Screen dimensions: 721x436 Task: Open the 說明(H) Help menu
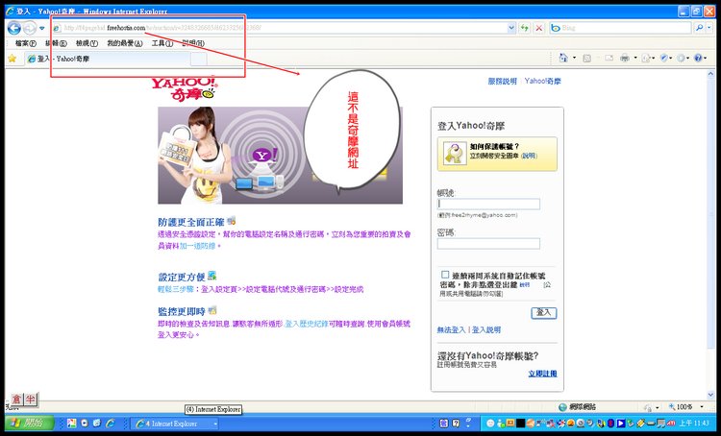(x=193, y=43)
